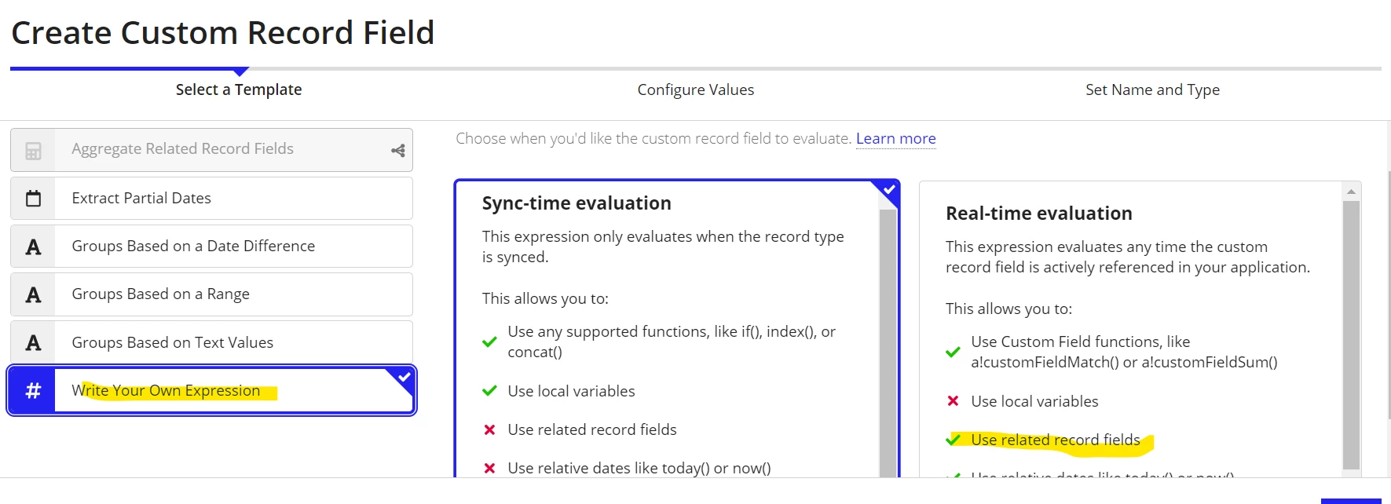Click the calendar icon for Extract Partial Dates
Image resolution: width=1391 pixels, height=504 pixels.
(x=33, y=199)
